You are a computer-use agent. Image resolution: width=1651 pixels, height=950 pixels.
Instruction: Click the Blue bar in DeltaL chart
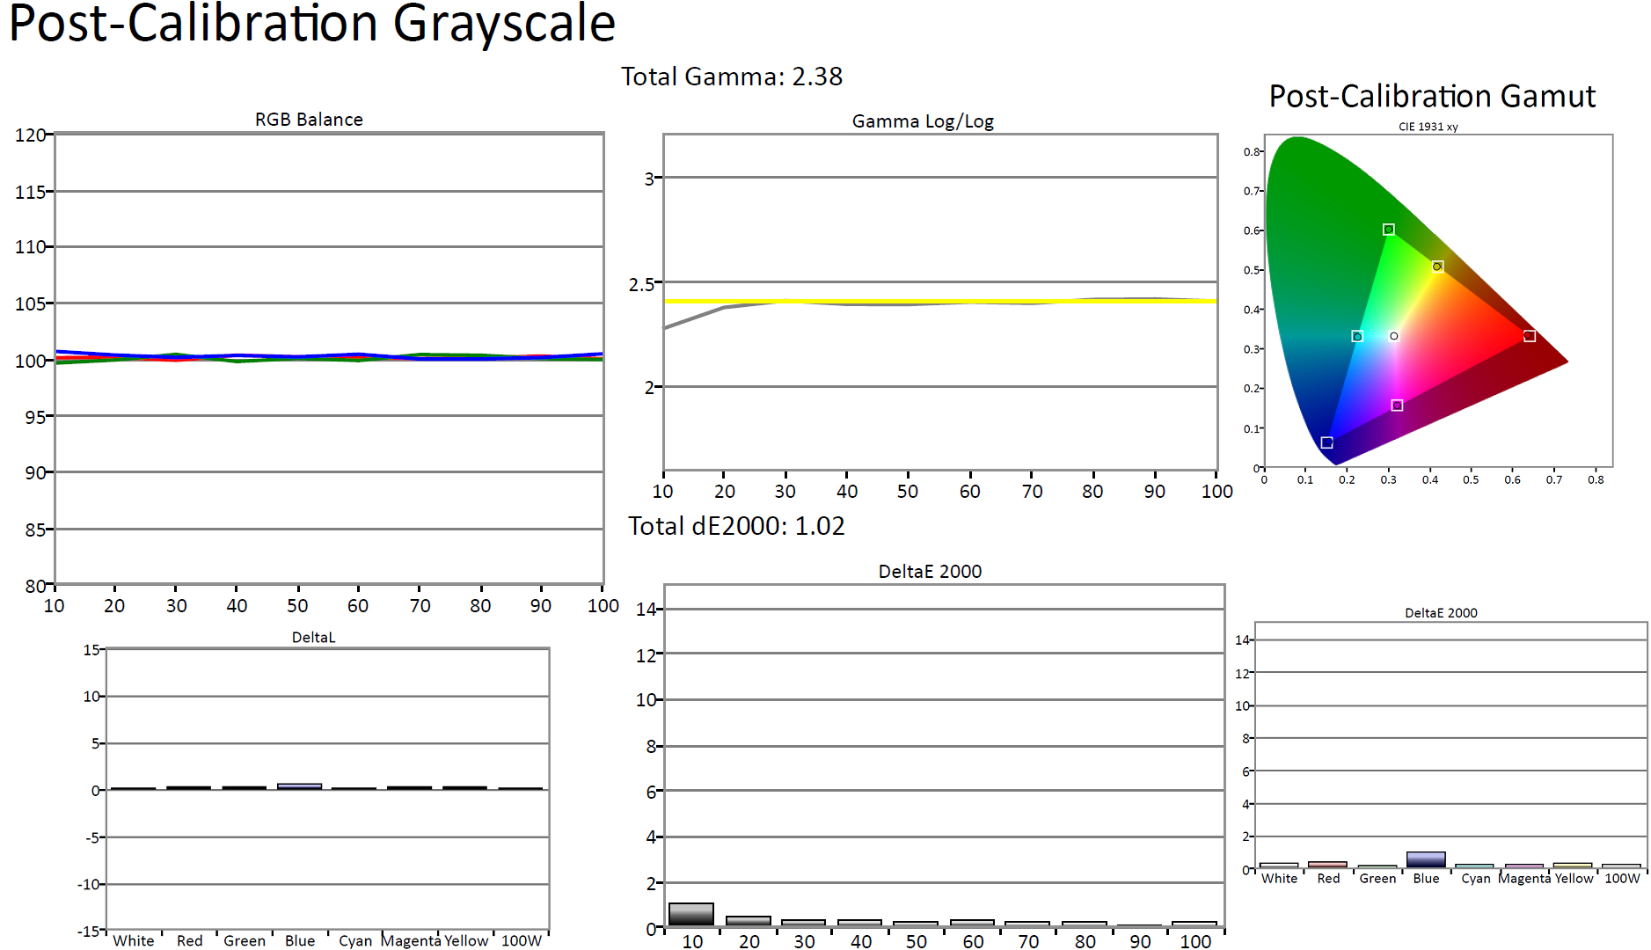[x=299, y=786]
